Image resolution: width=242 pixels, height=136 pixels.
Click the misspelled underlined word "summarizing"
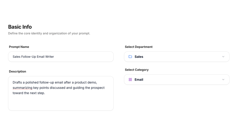[x=22, y=88]
